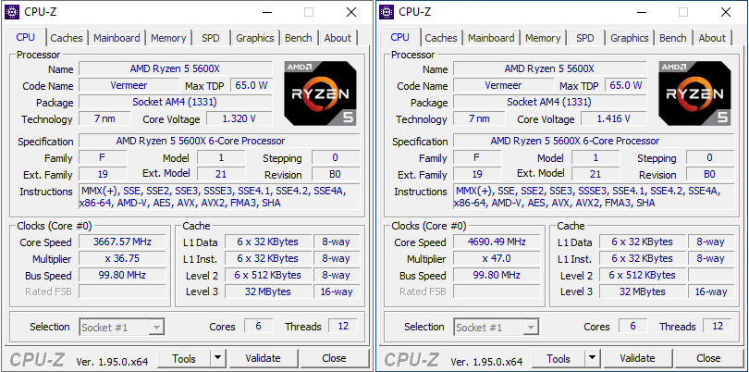This screenshot has height=372, width=749.
Task: Open the About tab in right window
Action: pos(712,38)
